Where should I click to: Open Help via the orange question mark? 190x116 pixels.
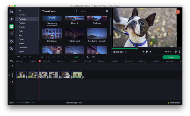click(x=178, y=12)
